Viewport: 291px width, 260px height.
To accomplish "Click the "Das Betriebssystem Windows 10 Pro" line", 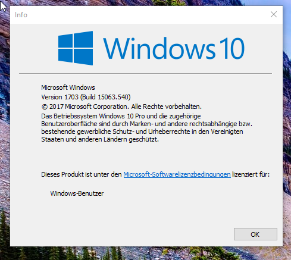I will (x=121, y=116).
